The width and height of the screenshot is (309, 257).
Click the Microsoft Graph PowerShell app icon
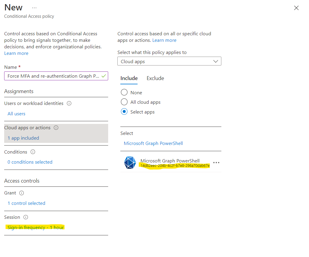tap(130, 162)
